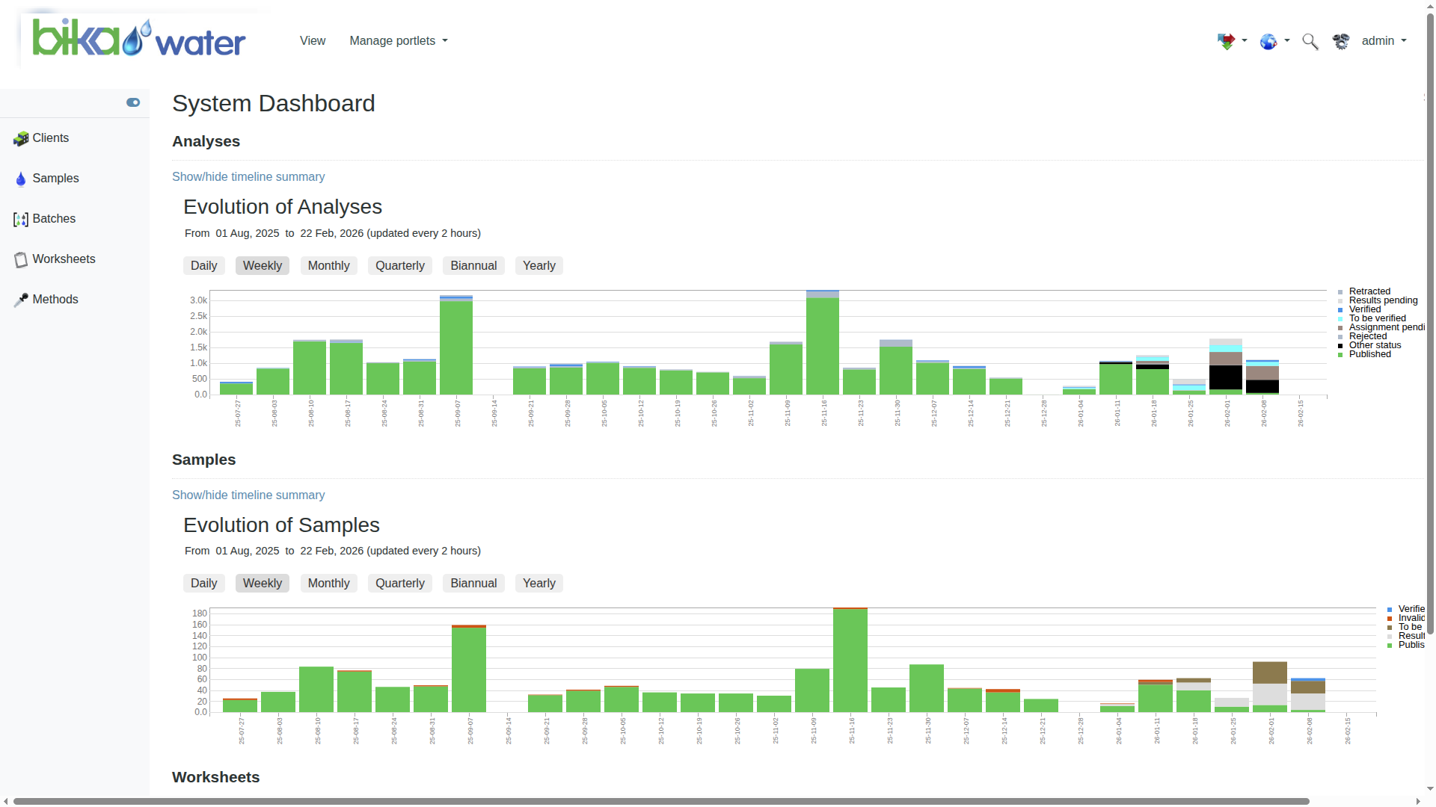Click the Clients sidebar icon
This screenshot has width=1436, height=807.
(21, 138)
